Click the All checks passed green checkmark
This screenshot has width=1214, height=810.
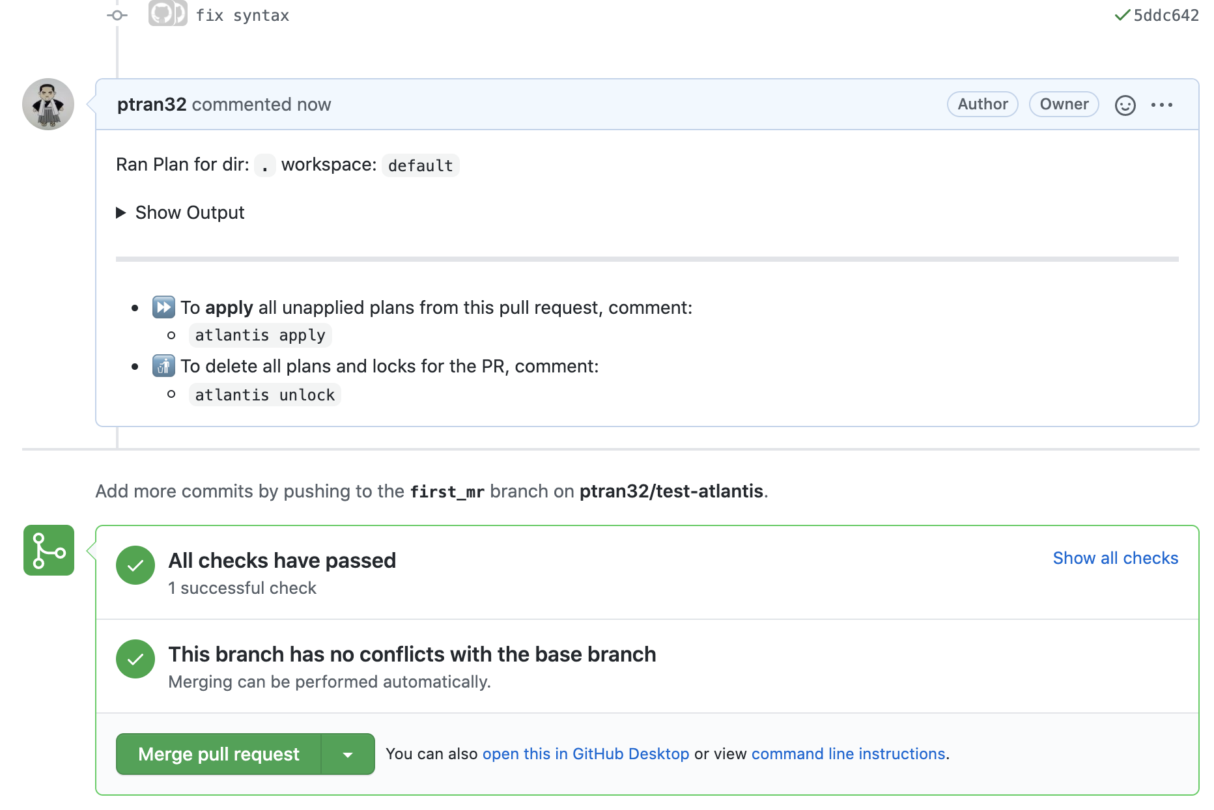(135, 565)
